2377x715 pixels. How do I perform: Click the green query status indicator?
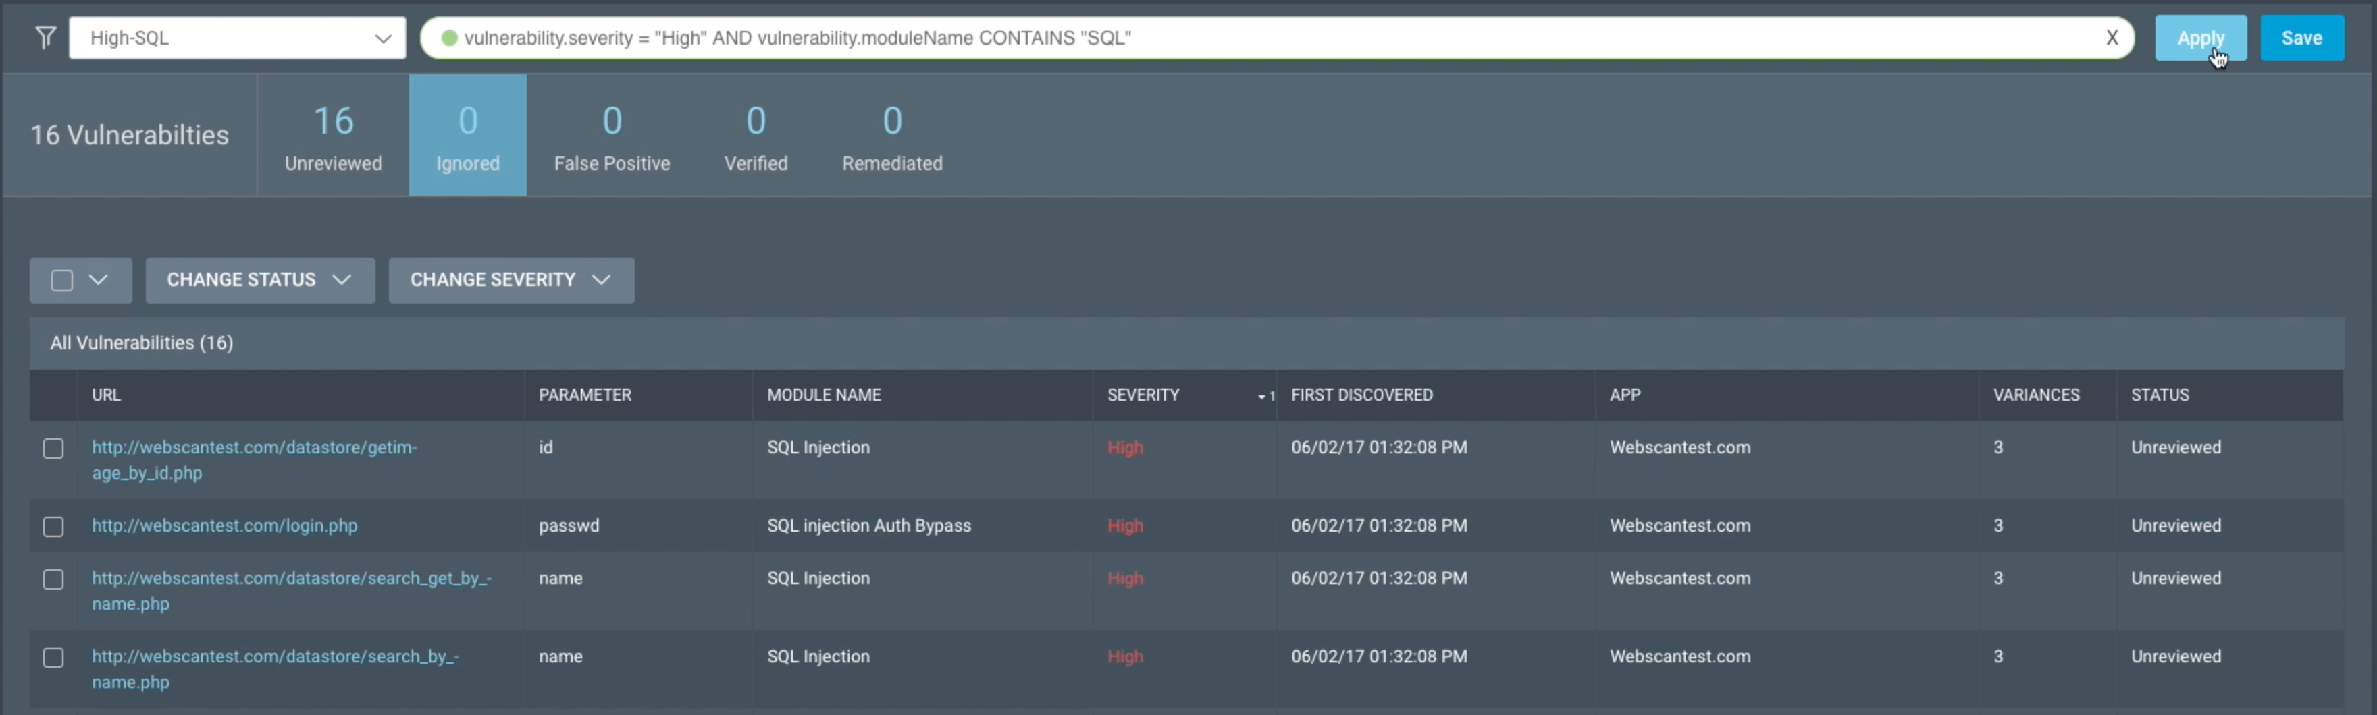(x=449, y=38)
